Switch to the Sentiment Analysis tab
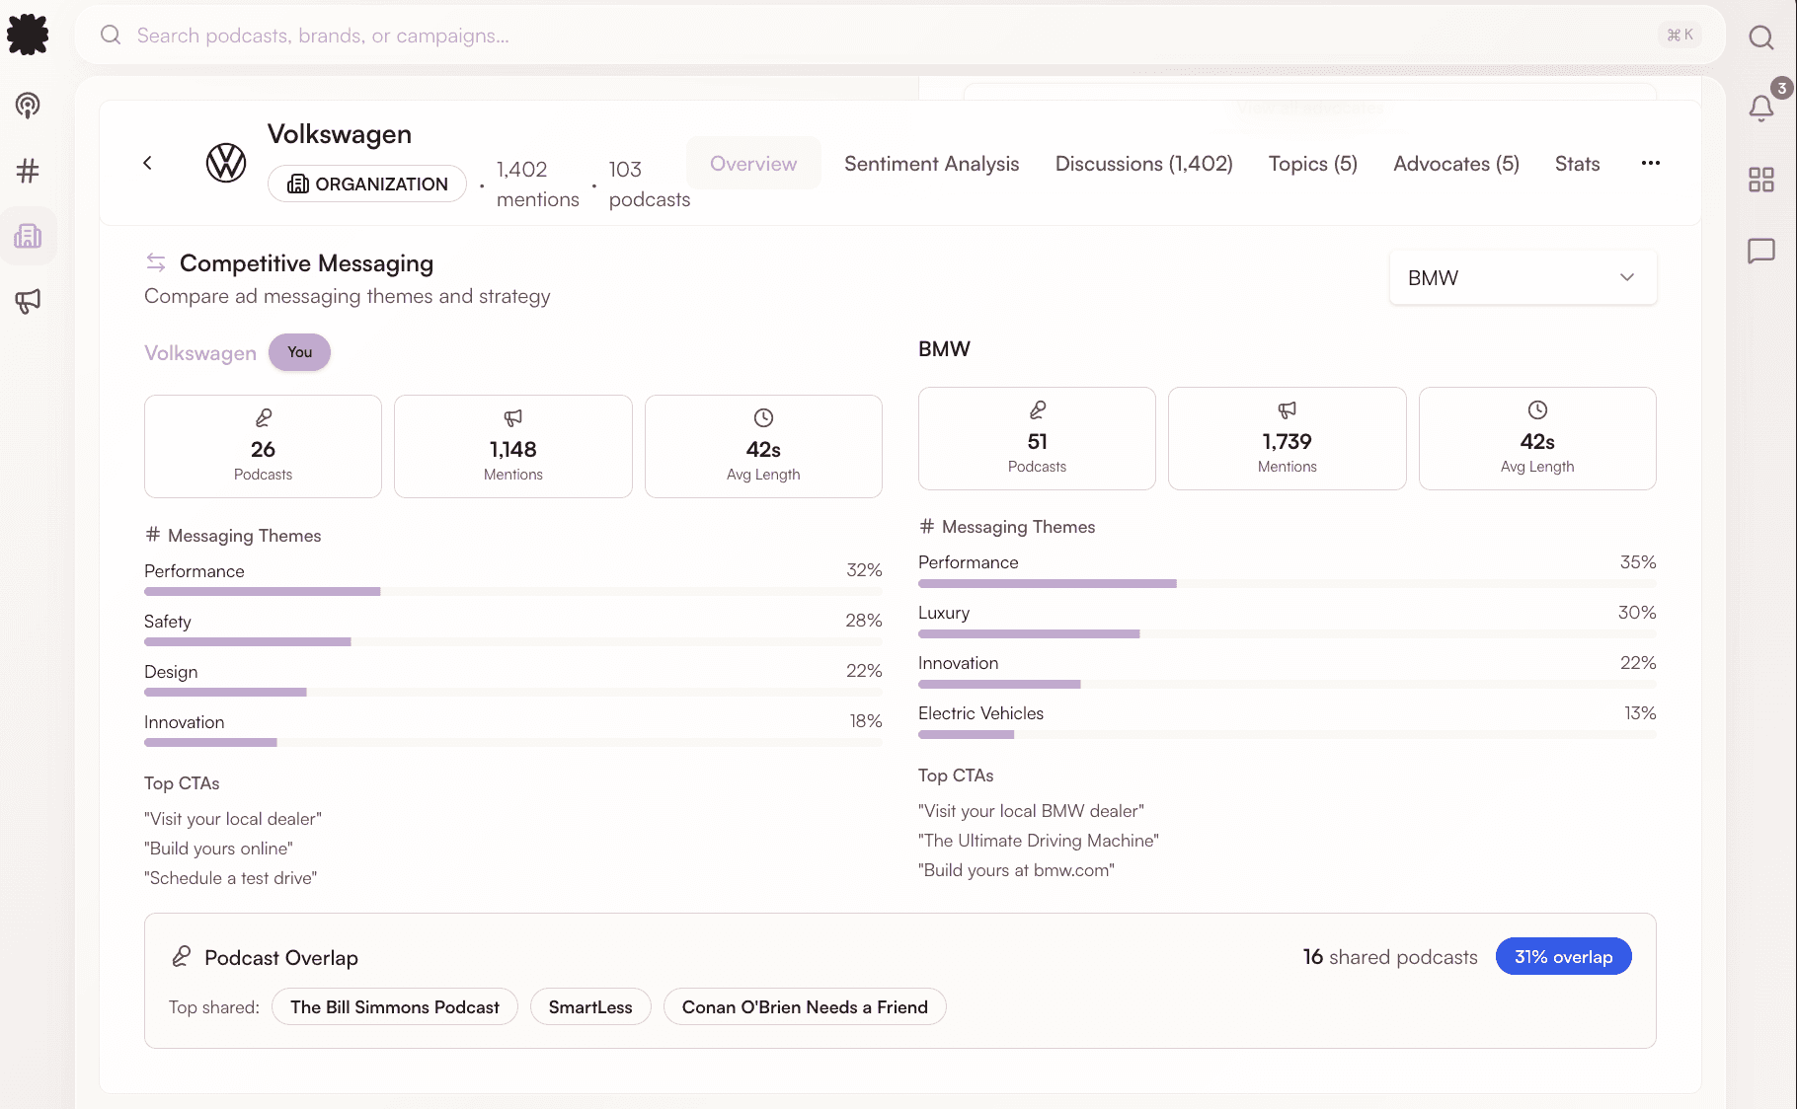Viewport: 1797px width, 1109px height. (x=931, y=164)
